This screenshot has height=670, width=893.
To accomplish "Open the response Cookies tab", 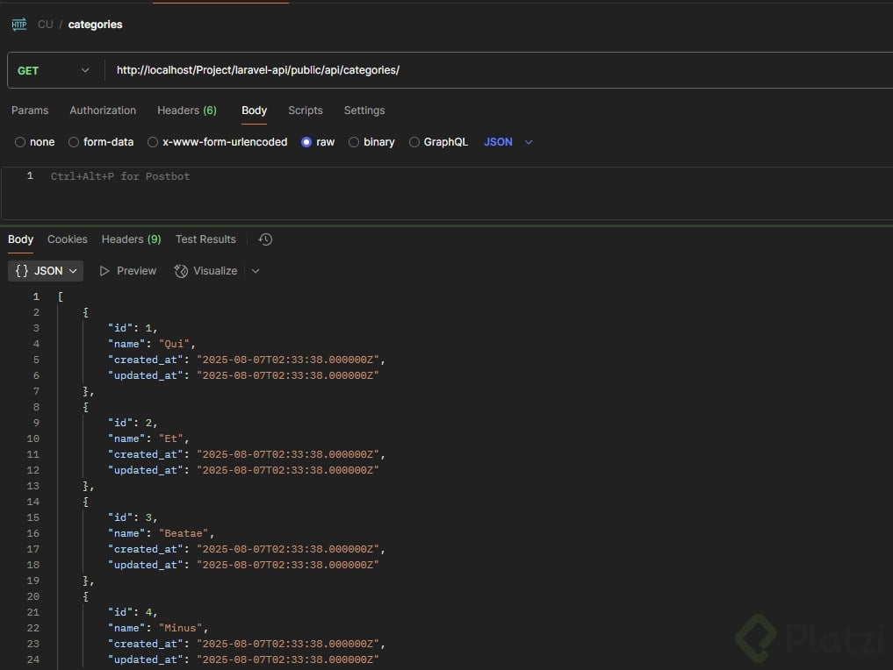I will (x=68, y=239).
